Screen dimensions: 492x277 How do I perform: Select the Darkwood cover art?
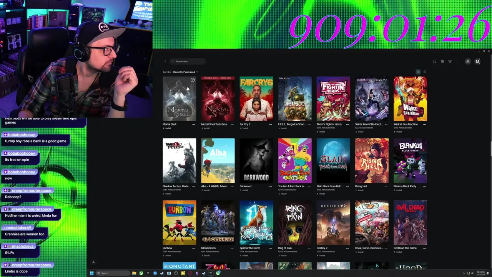coord(256,160)
